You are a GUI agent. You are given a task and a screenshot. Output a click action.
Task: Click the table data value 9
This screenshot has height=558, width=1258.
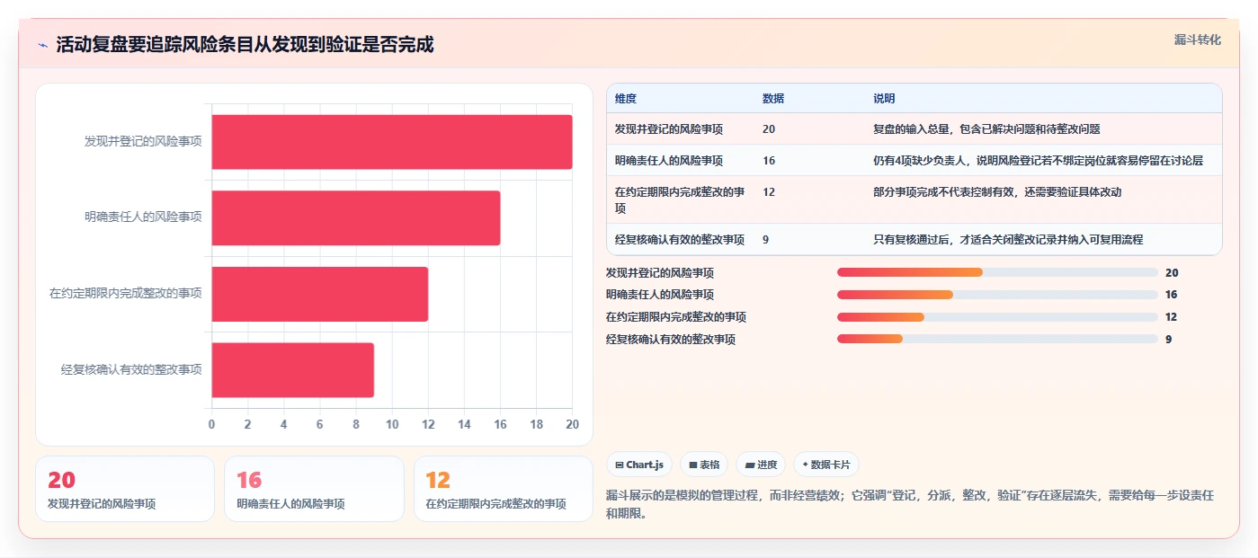pyautogui.click(x=765, y=240)
